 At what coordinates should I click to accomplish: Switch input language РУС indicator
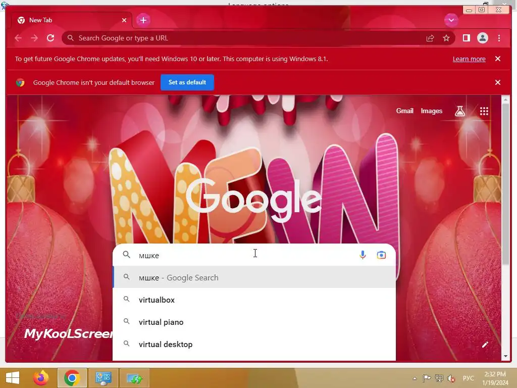pyautogui.click(x=468, y=378)
